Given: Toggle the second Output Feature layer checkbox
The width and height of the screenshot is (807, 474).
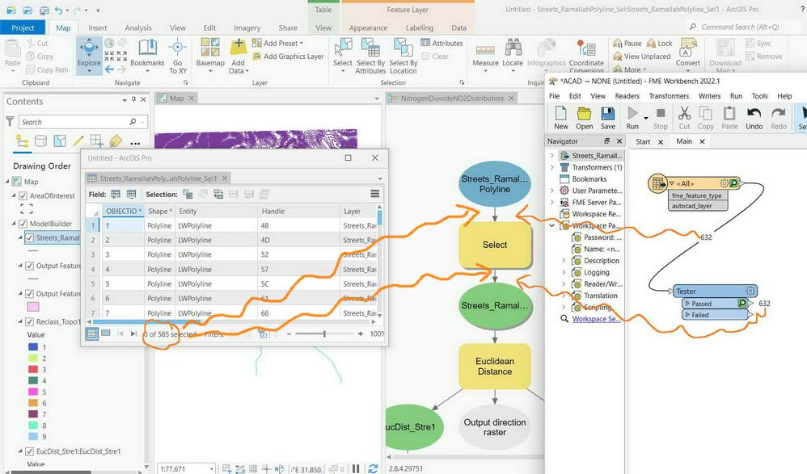Looking at the screenshot, I should coord(29,294).
